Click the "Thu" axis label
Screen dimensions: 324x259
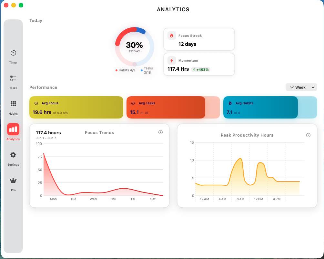click(113, 199)
